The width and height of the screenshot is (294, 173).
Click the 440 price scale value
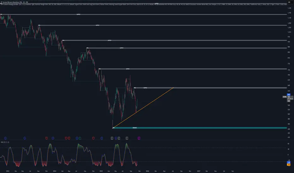(289, 129)
